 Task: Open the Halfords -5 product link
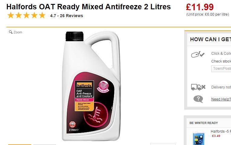[221, 131]
